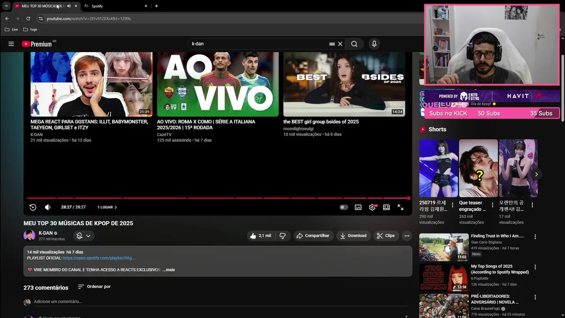This screenshot has height=318, width=565.
Task: Click the 273 comentários heading
Action: (x=46, y=288)
